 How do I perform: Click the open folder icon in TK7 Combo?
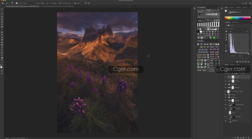198,44
